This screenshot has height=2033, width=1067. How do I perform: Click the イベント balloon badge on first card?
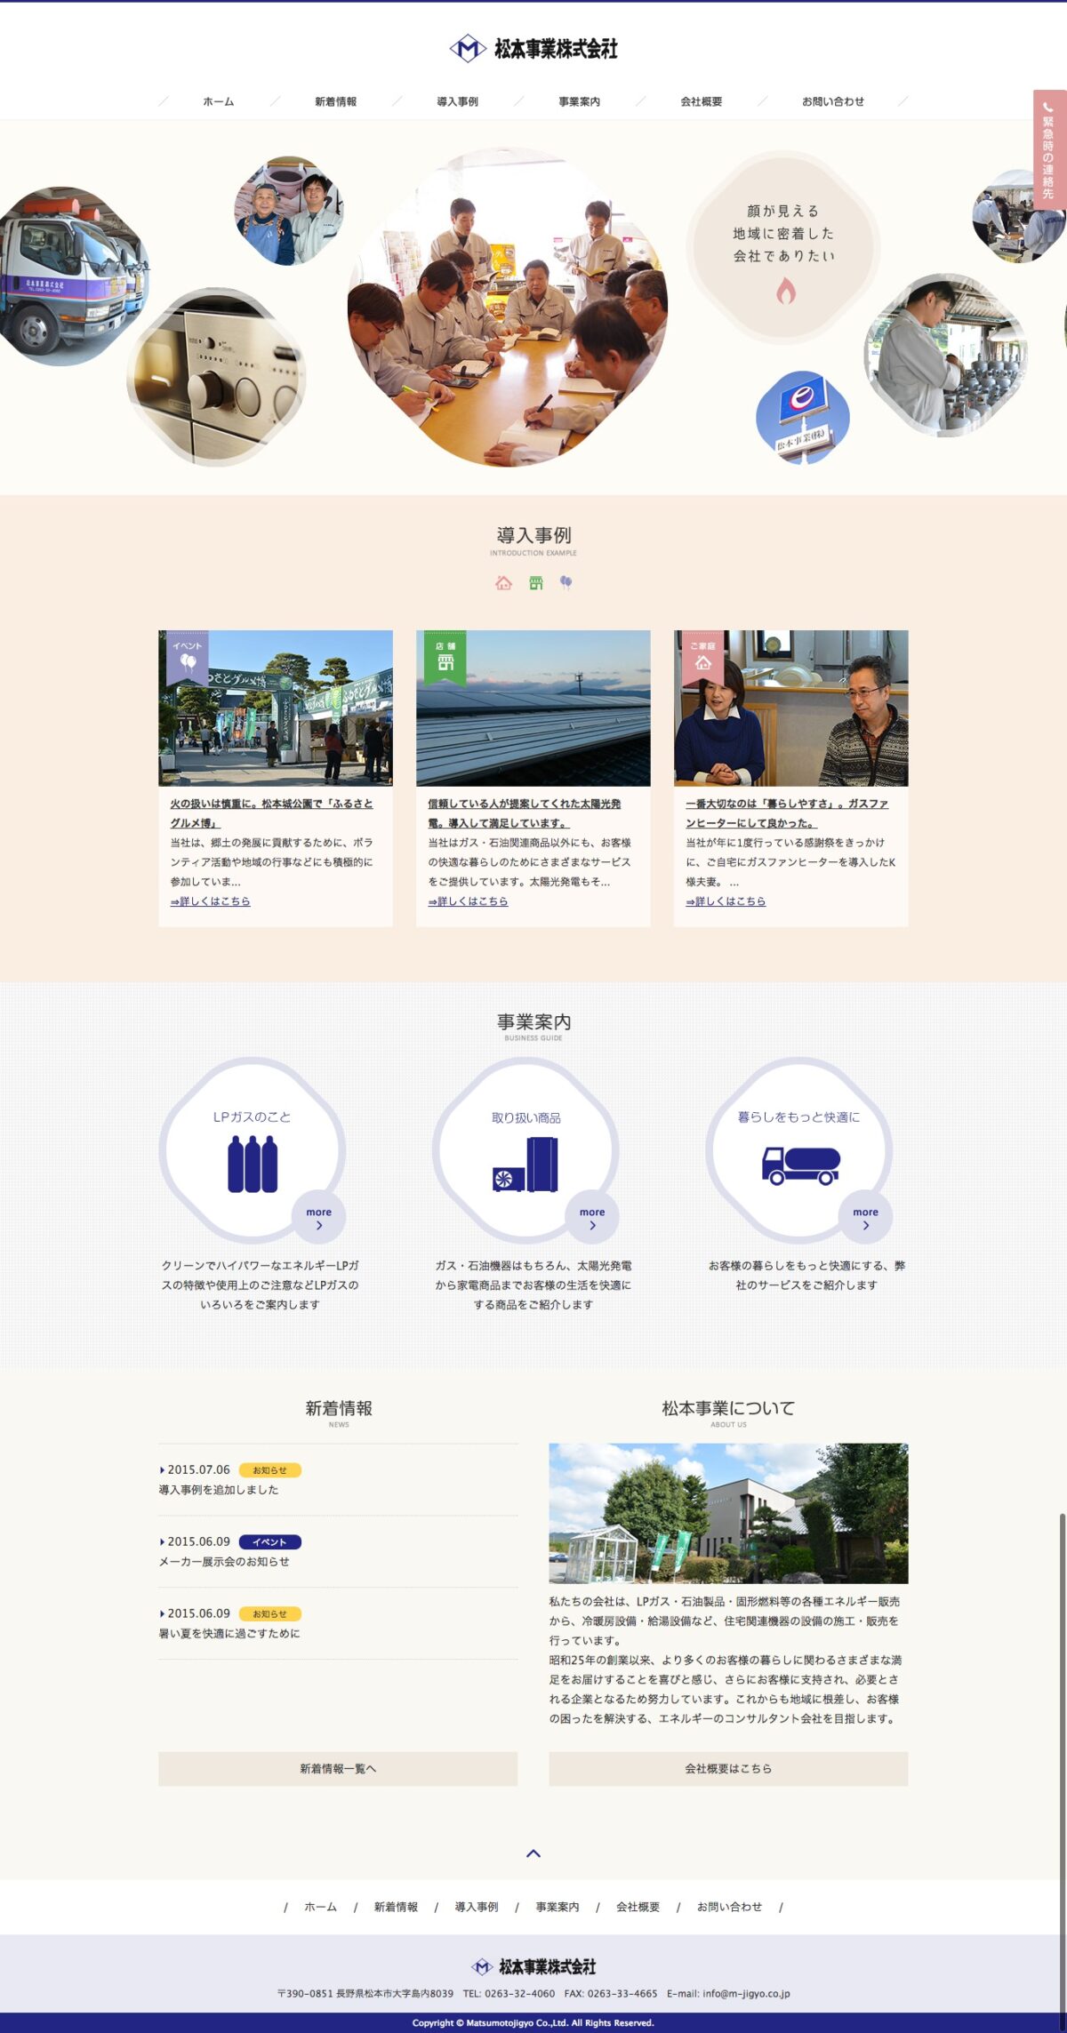coord(188,657)
